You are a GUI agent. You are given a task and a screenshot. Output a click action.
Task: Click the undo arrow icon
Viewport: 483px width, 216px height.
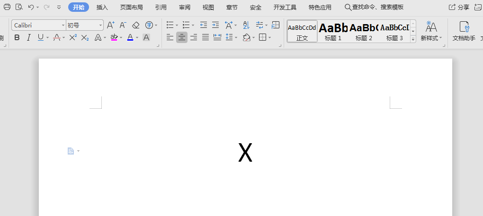click(31, 7)
